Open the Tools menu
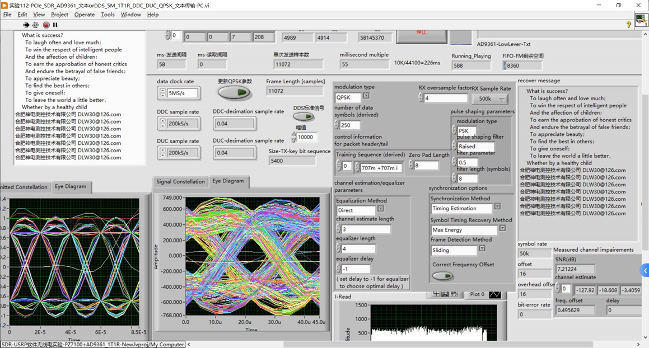 click(108, 15)
